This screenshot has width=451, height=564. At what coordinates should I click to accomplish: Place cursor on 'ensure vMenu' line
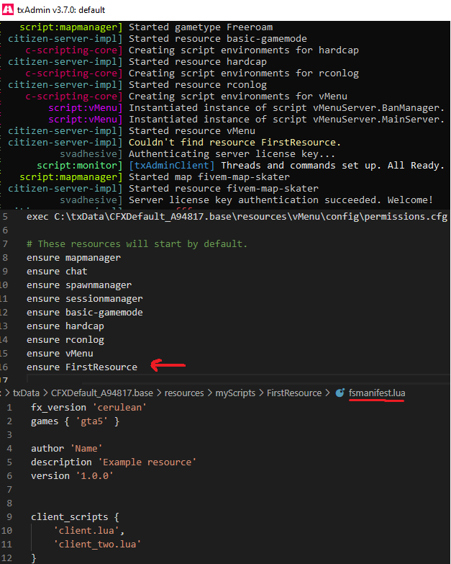(x=60, y=353)
